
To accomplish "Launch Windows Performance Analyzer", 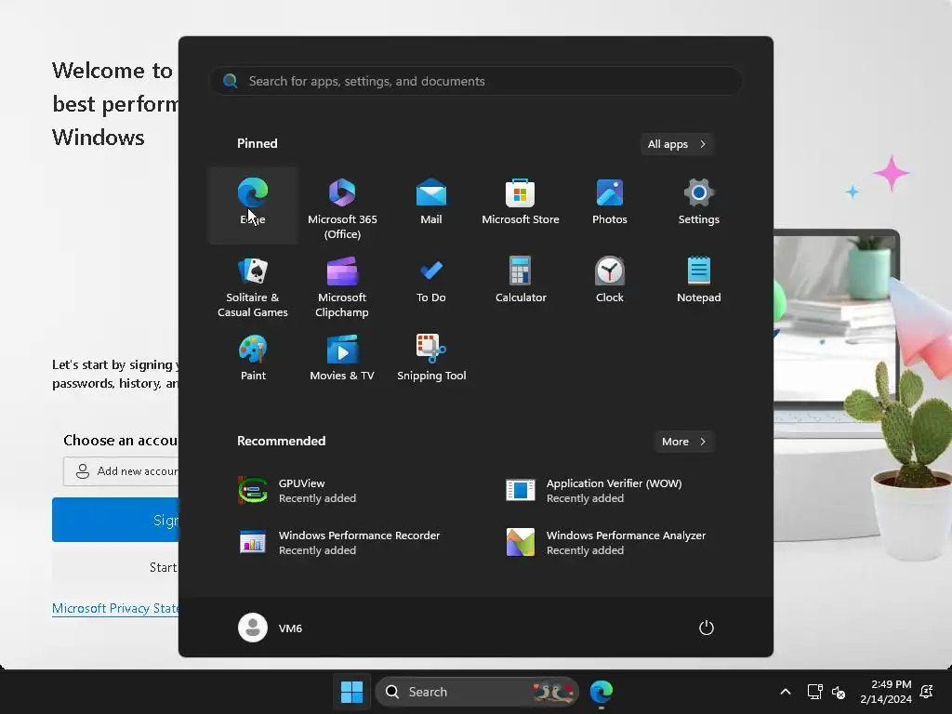I will 609,542.
